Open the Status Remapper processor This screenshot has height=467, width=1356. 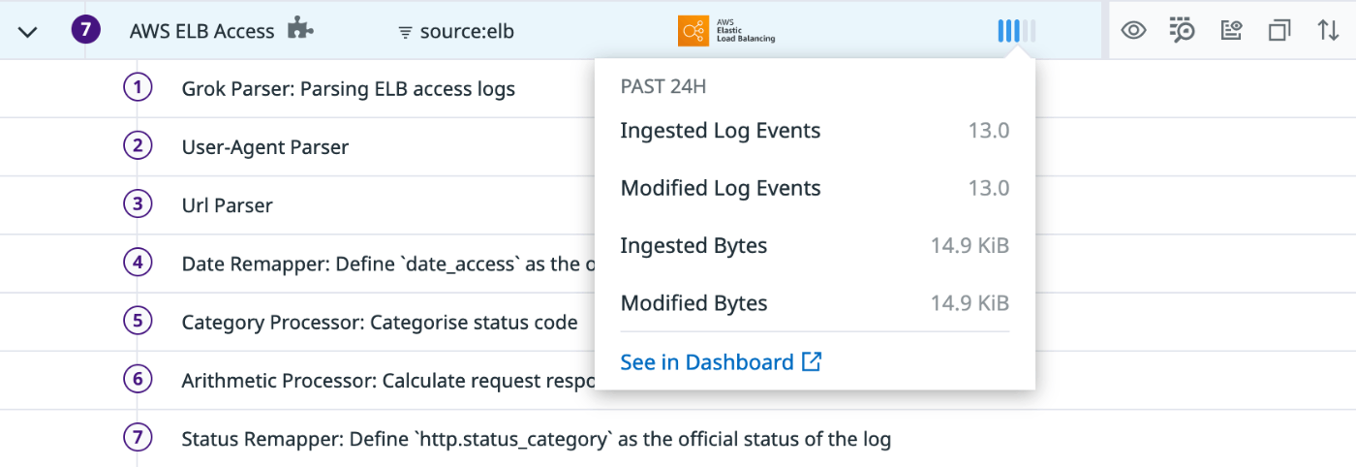coord(536,439)
